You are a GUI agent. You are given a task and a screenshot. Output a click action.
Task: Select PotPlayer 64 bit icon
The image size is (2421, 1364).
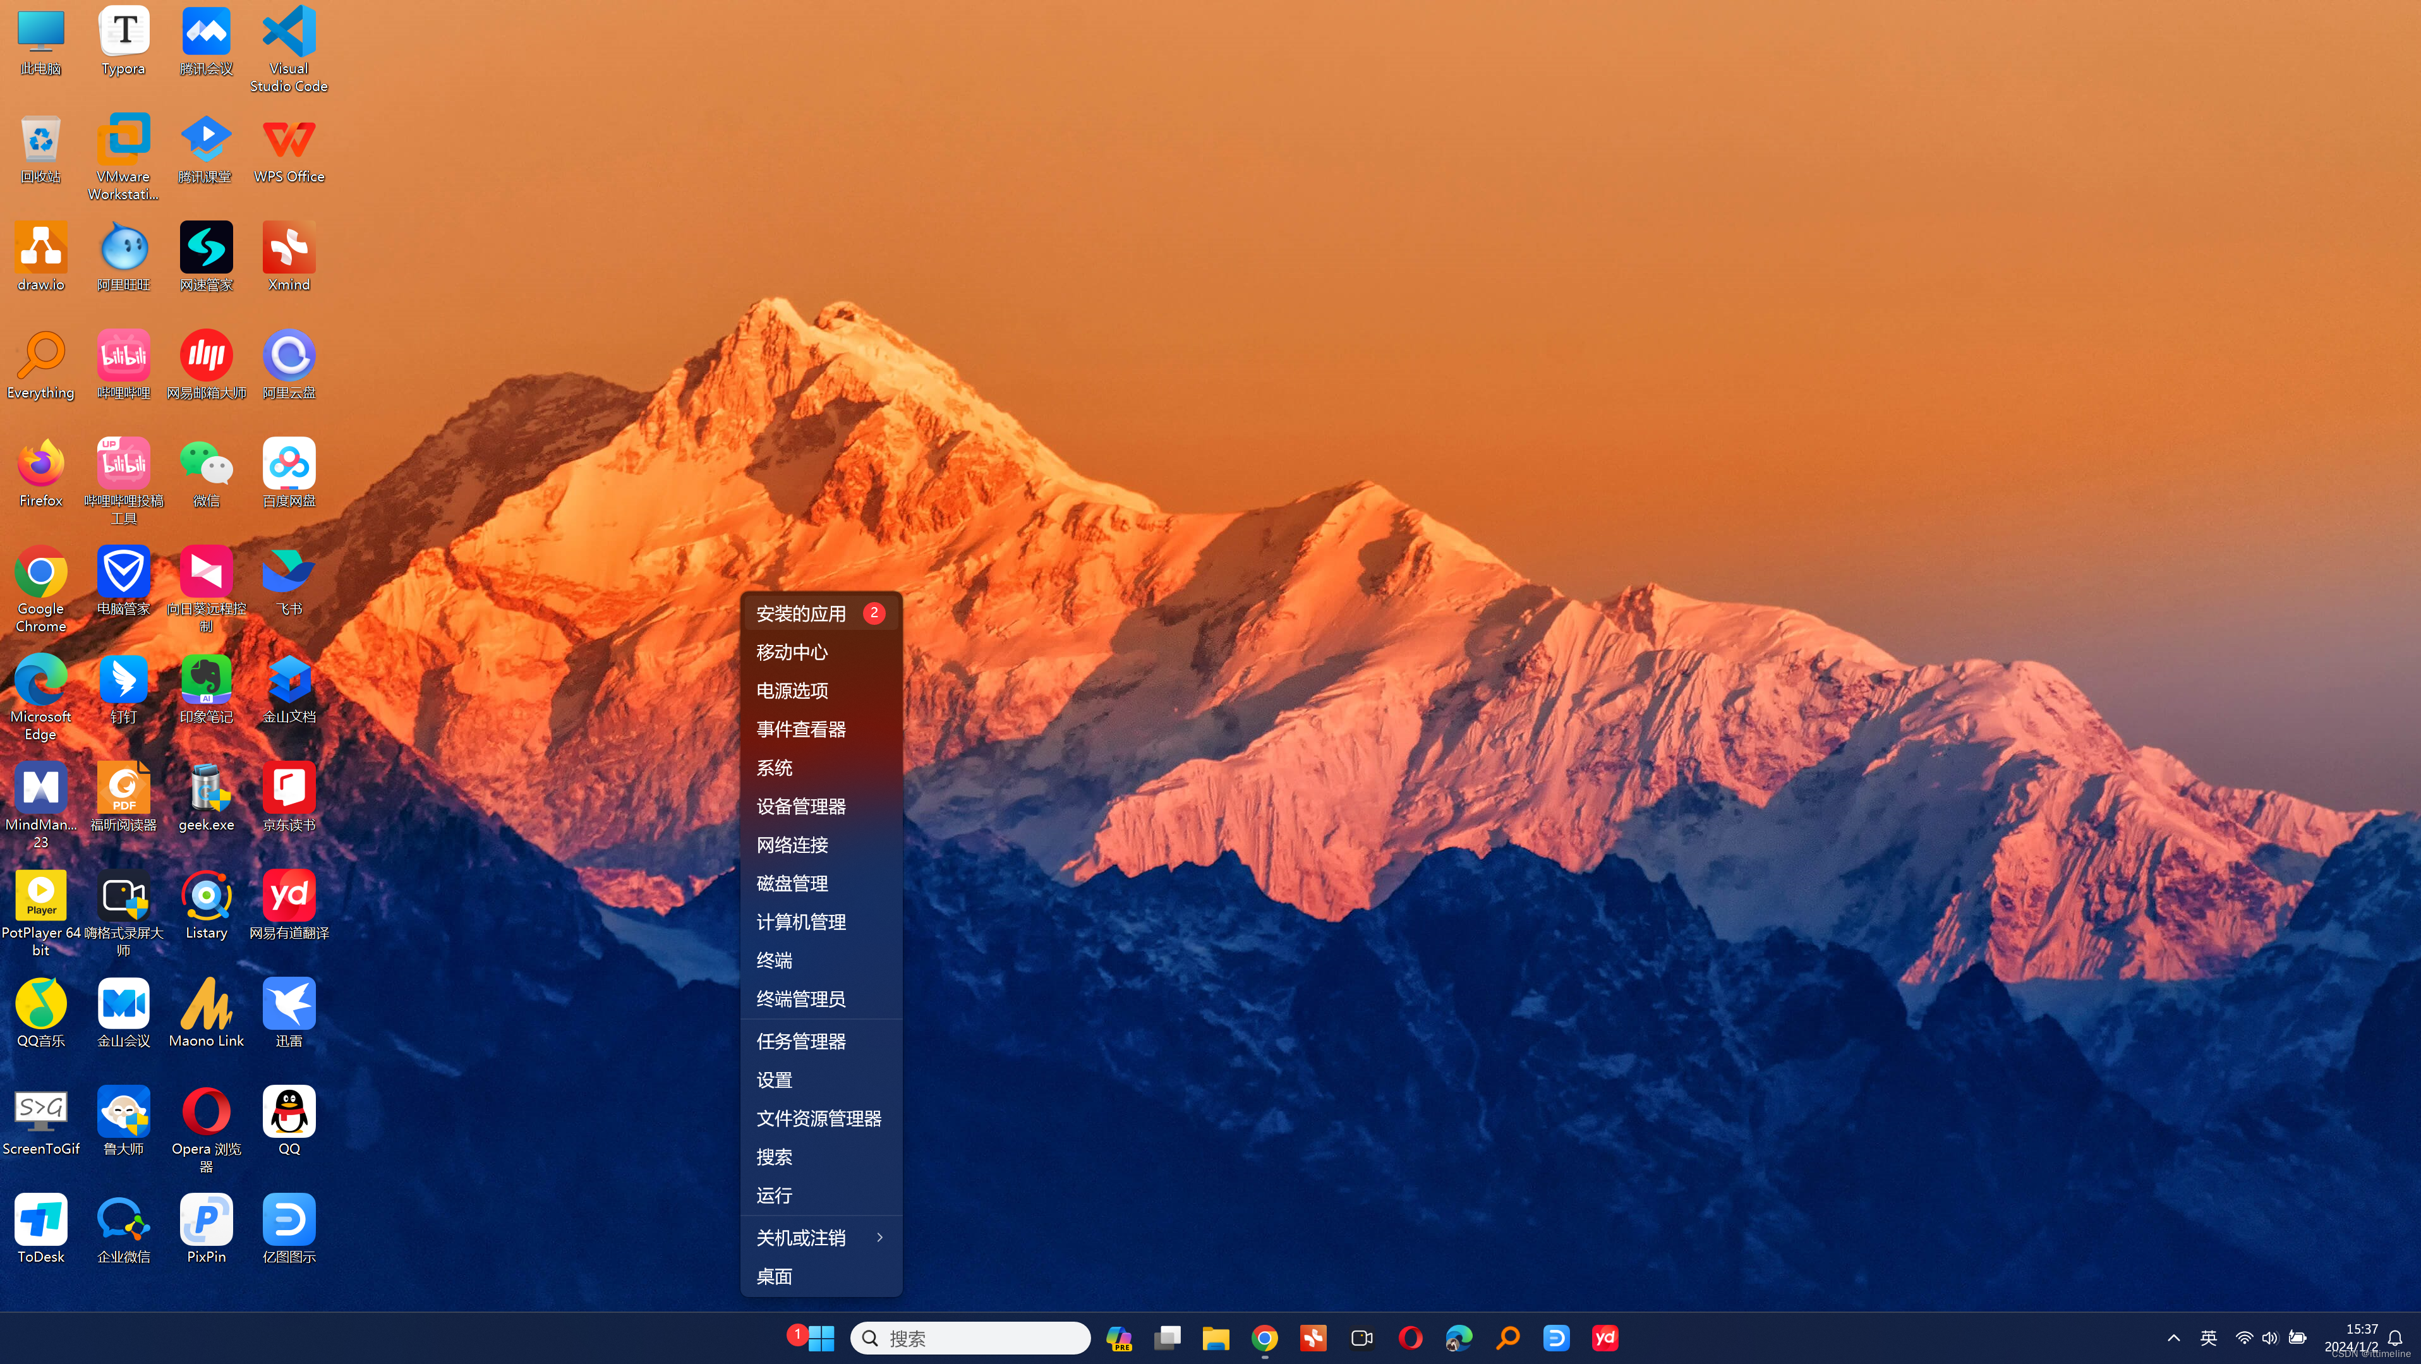click(x=40, y=914)
